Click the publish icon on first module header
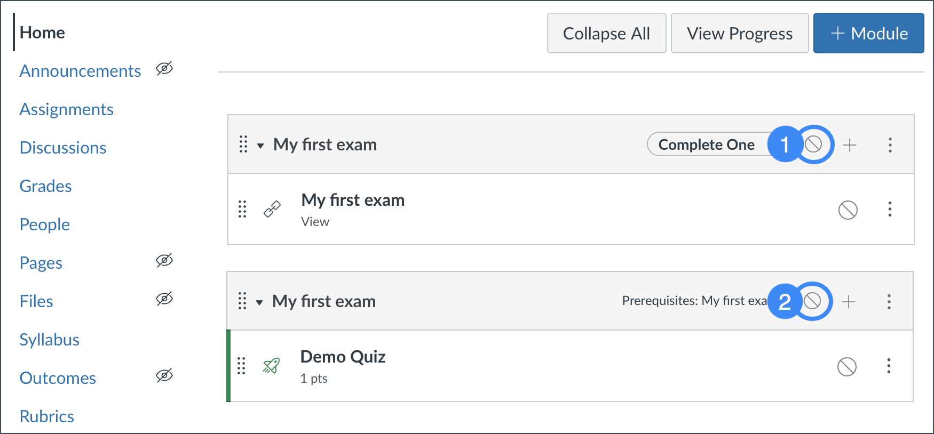934x434 pixels. (813, 144)
